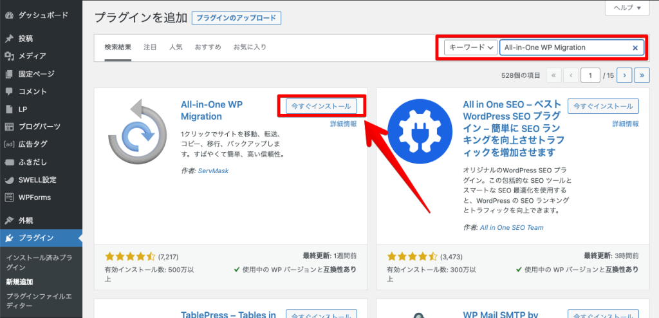This screenshot has width=659, height=318.
Task: Open the TablePress plugin title link
Action: pyautogui.click(x=228, y=313)
